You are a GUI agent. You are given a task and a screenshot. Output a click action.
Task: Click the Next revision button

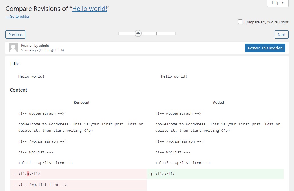tap(281, 34)
